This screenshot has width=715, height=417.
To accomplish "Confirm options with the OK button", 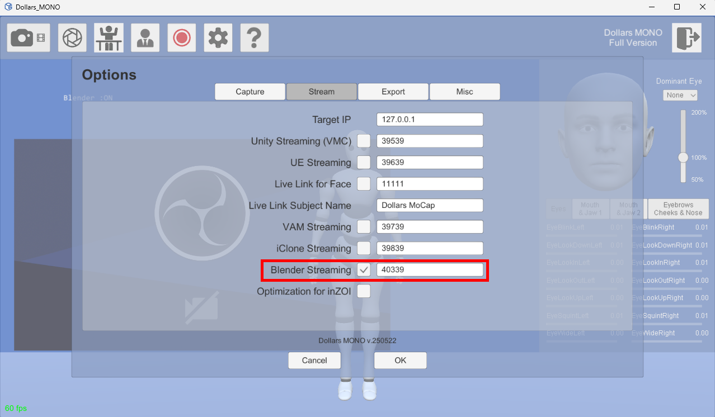I will pyautogui.click(x=400, y=361).
